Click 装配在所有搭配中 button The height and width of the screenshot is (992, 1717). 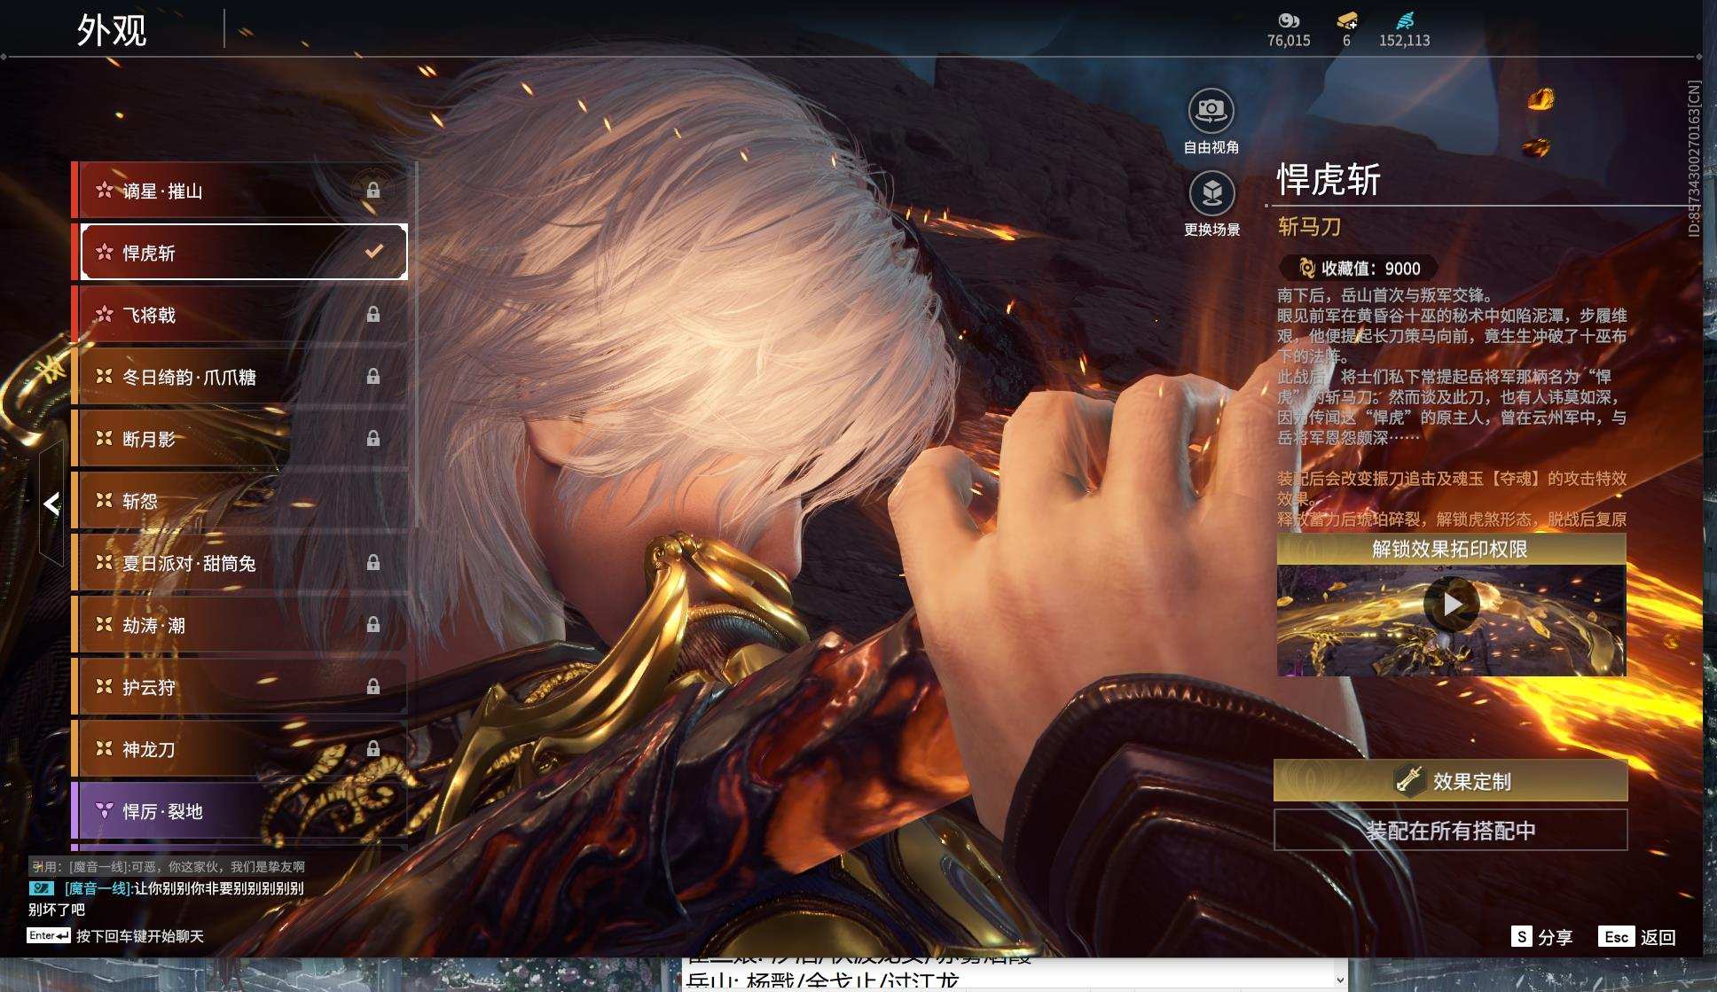[x=1451, y=831]
